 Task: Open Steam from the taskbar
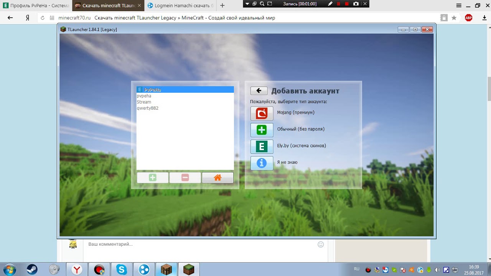point(32,269)
